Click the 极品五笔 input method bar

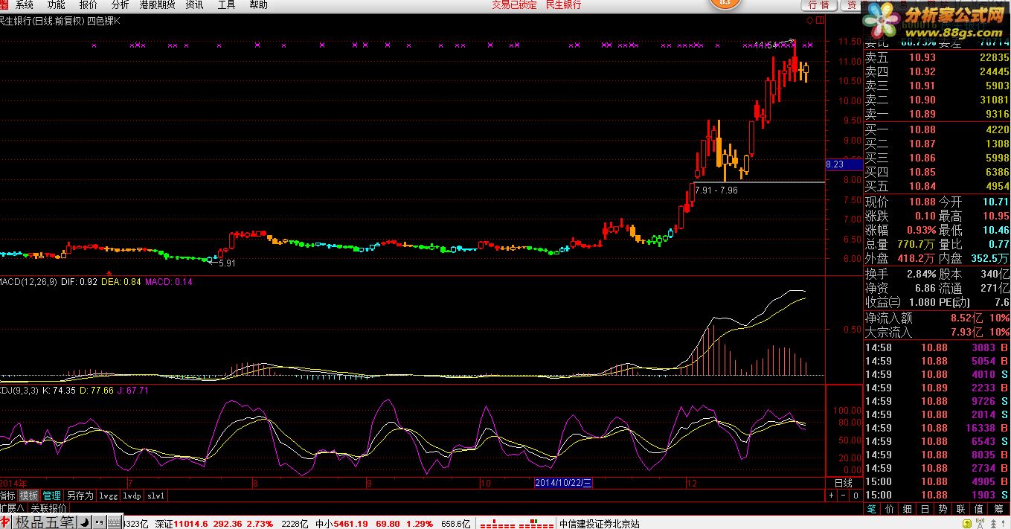[45, 522]
